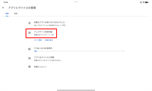Tap the muted notification bell status icon
Image resolution: width=152 pixels, height=91 pixels.
click(141, 2)
